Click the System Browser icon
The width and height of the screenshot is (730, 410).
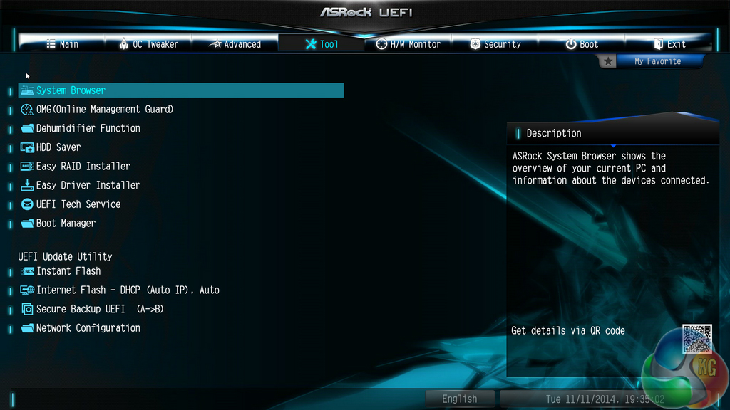point(27,90)
